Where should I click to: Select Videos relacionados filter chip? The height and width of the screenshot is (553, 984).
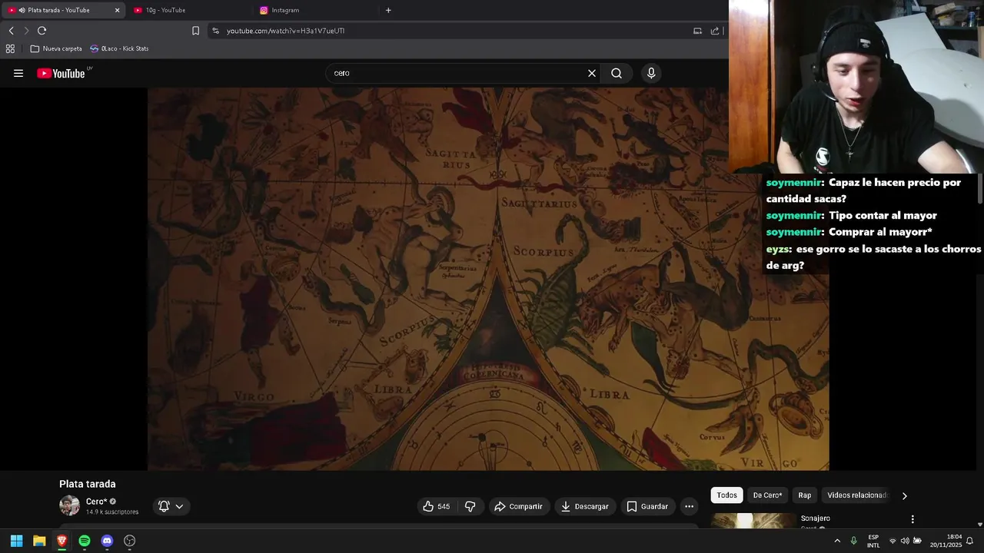tap(856, 495)
